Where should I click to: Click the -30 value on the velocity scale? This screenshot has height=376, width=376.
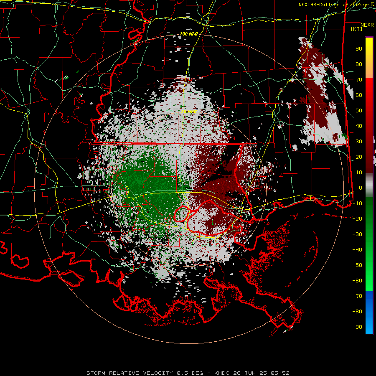pos(357,234)
